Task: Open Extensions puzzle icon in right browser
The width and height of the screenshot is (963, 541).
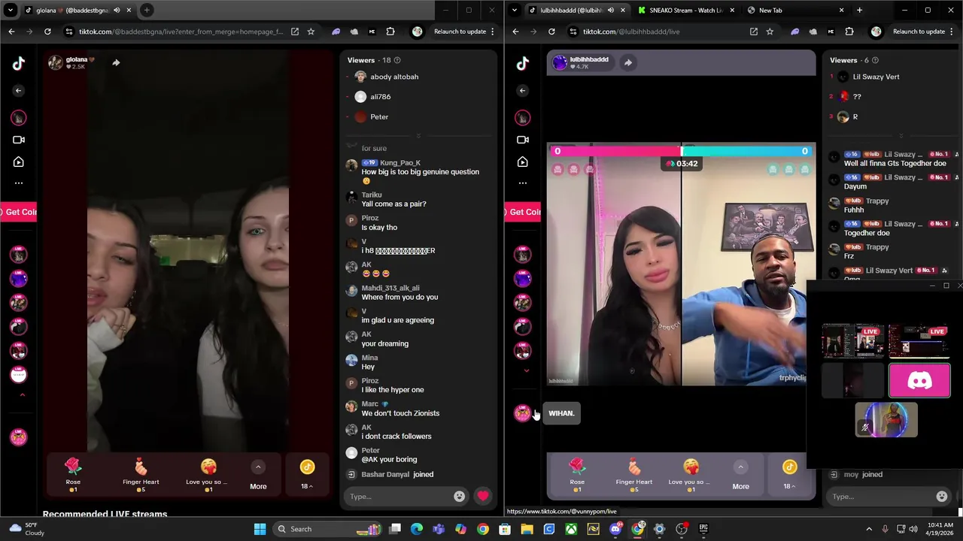Action: coord(849,32)
